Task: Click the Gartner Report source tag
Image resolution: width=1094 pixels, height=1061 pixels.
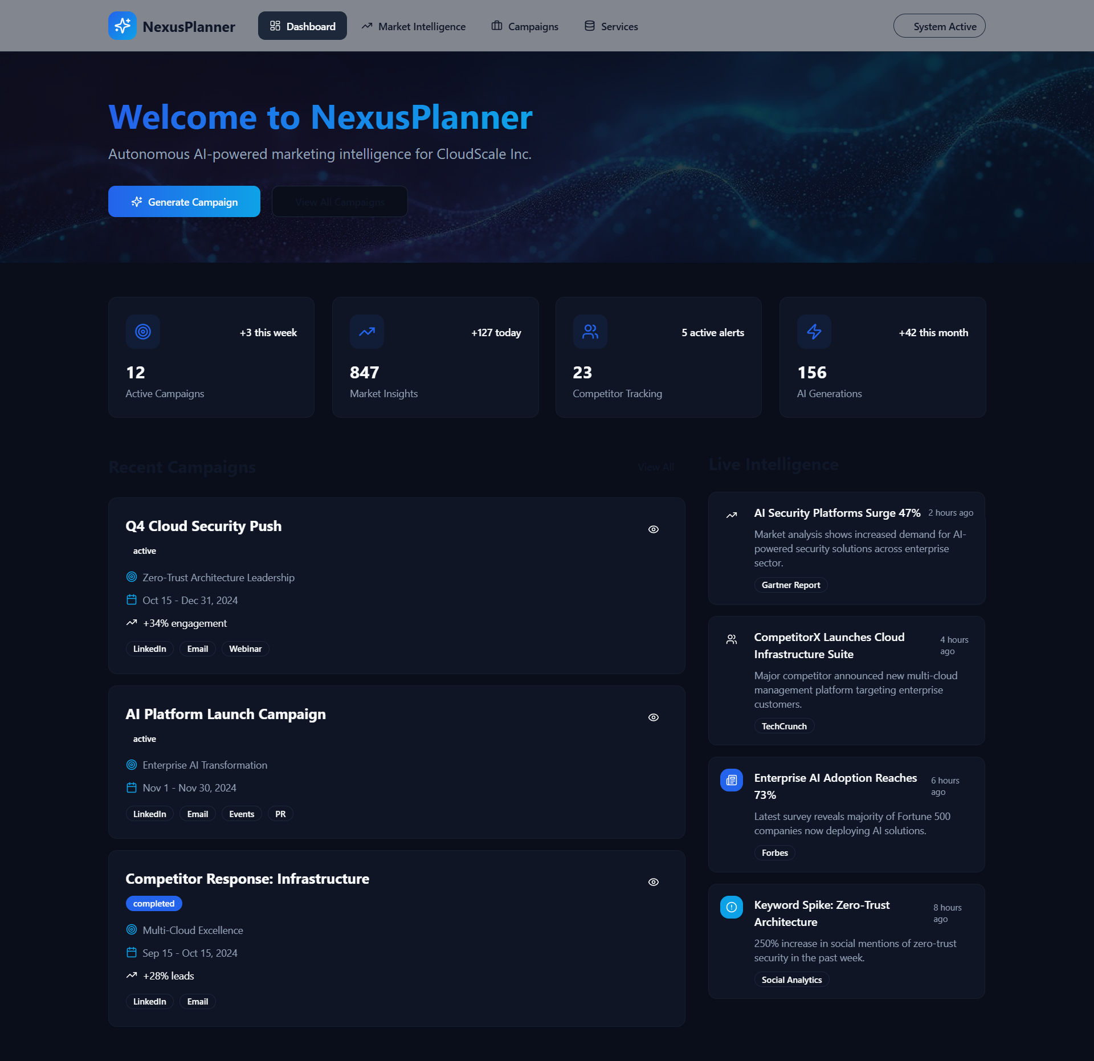Action: 790,585
